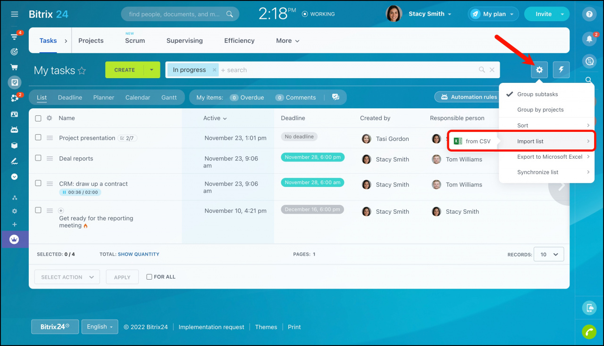Check the Project presentation task checkbox
The image size is (604, 346).
38,137
